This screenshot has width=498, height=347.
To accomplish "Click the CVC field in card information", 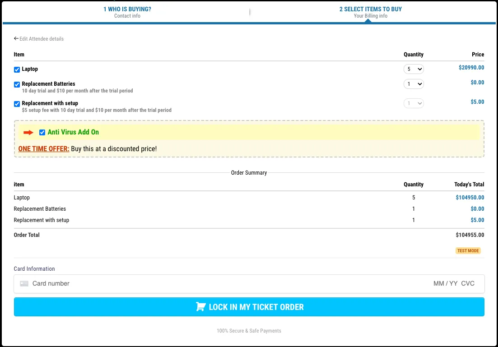I will tap(468, 283).
